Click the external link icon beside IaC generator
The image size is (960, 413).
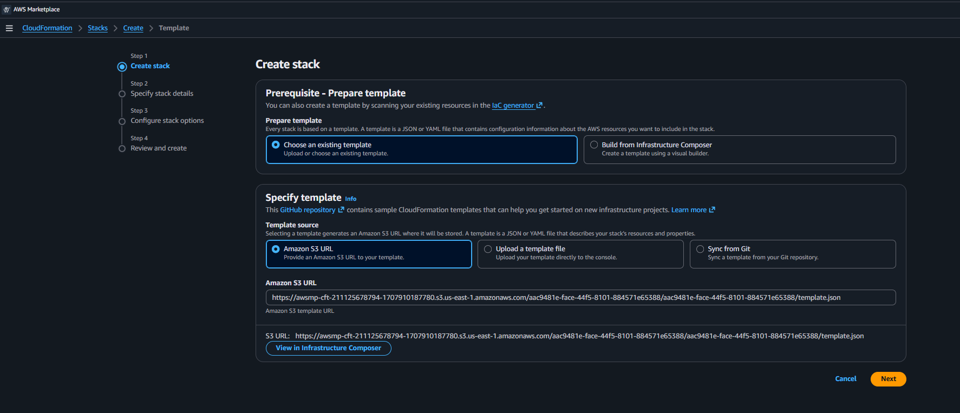[x=539, y=106]
